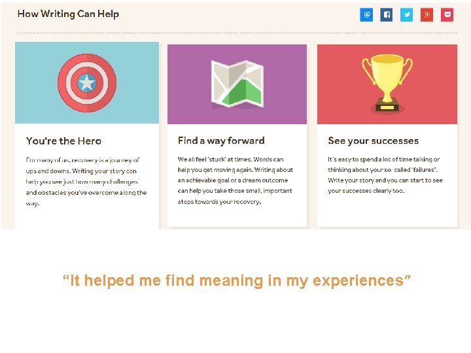This screenshot has height=353, width=471.
Task: Click the folded map icon
Action: 237,84
